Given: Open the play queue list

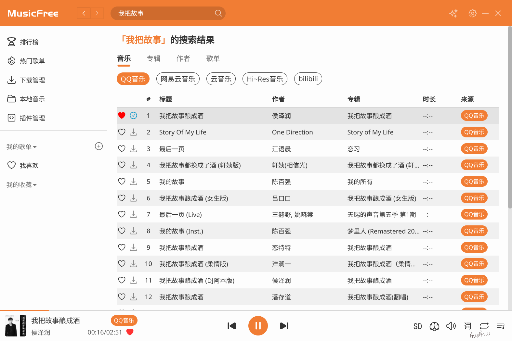Looking at the screenshot, I should [x=501, y=326].
